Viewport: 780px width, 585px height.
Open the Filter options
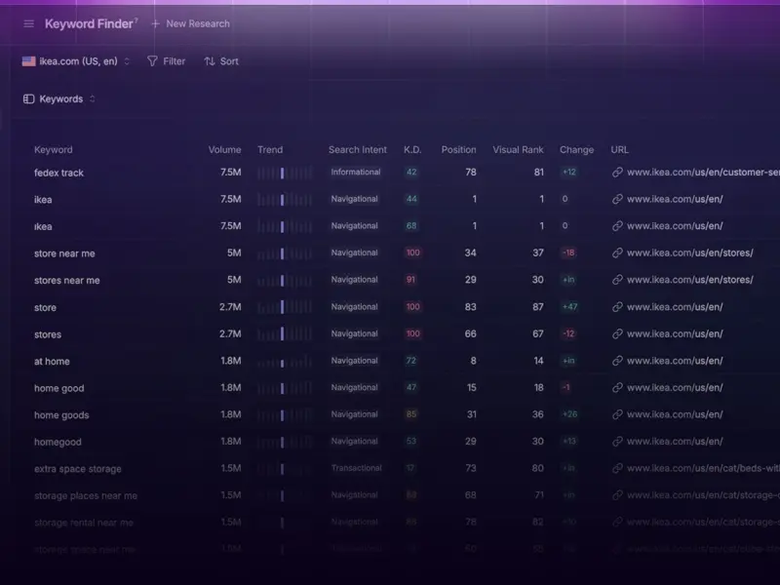(166, 61)
